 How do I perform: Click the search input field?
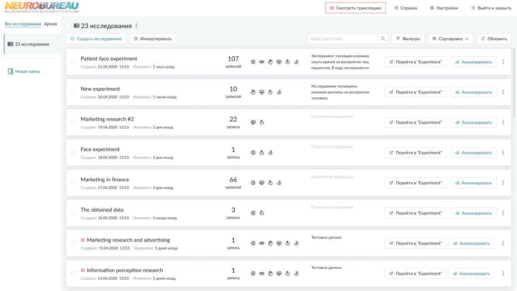(342, 38)
